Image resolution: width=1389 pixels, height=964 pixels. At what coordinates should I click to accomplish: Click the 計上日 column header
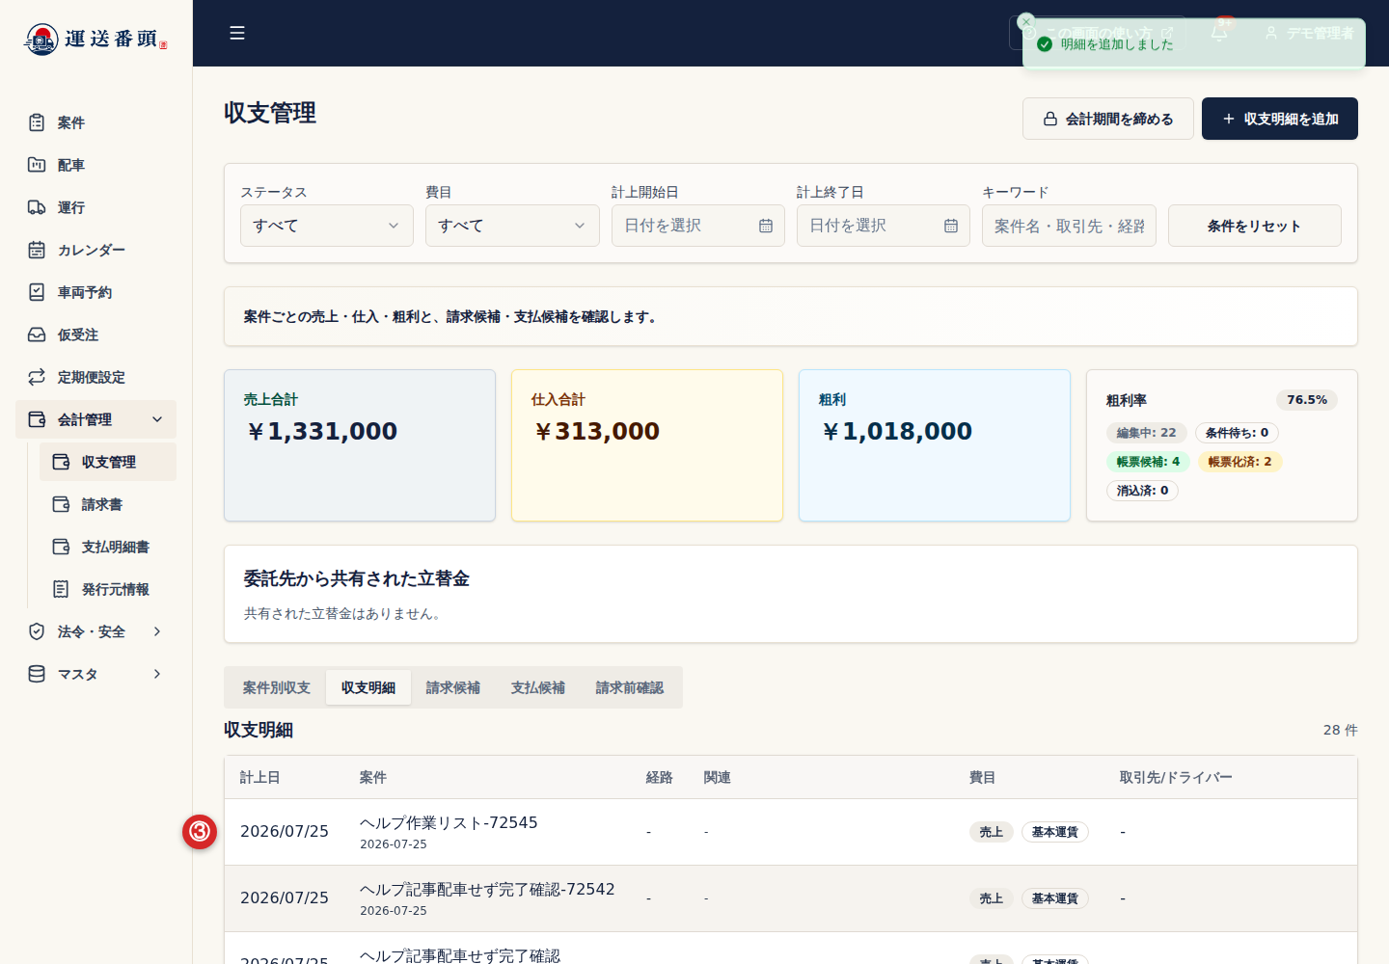point(259,777)
